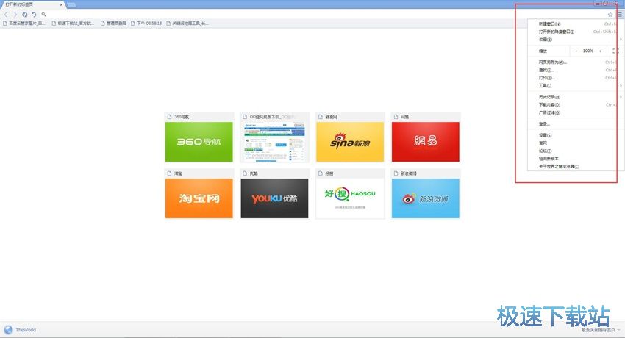Viewport: 625px width, 338px height.
Task: Open the 好搜 HAOSOU speed-dial tile
Action: 350,198
